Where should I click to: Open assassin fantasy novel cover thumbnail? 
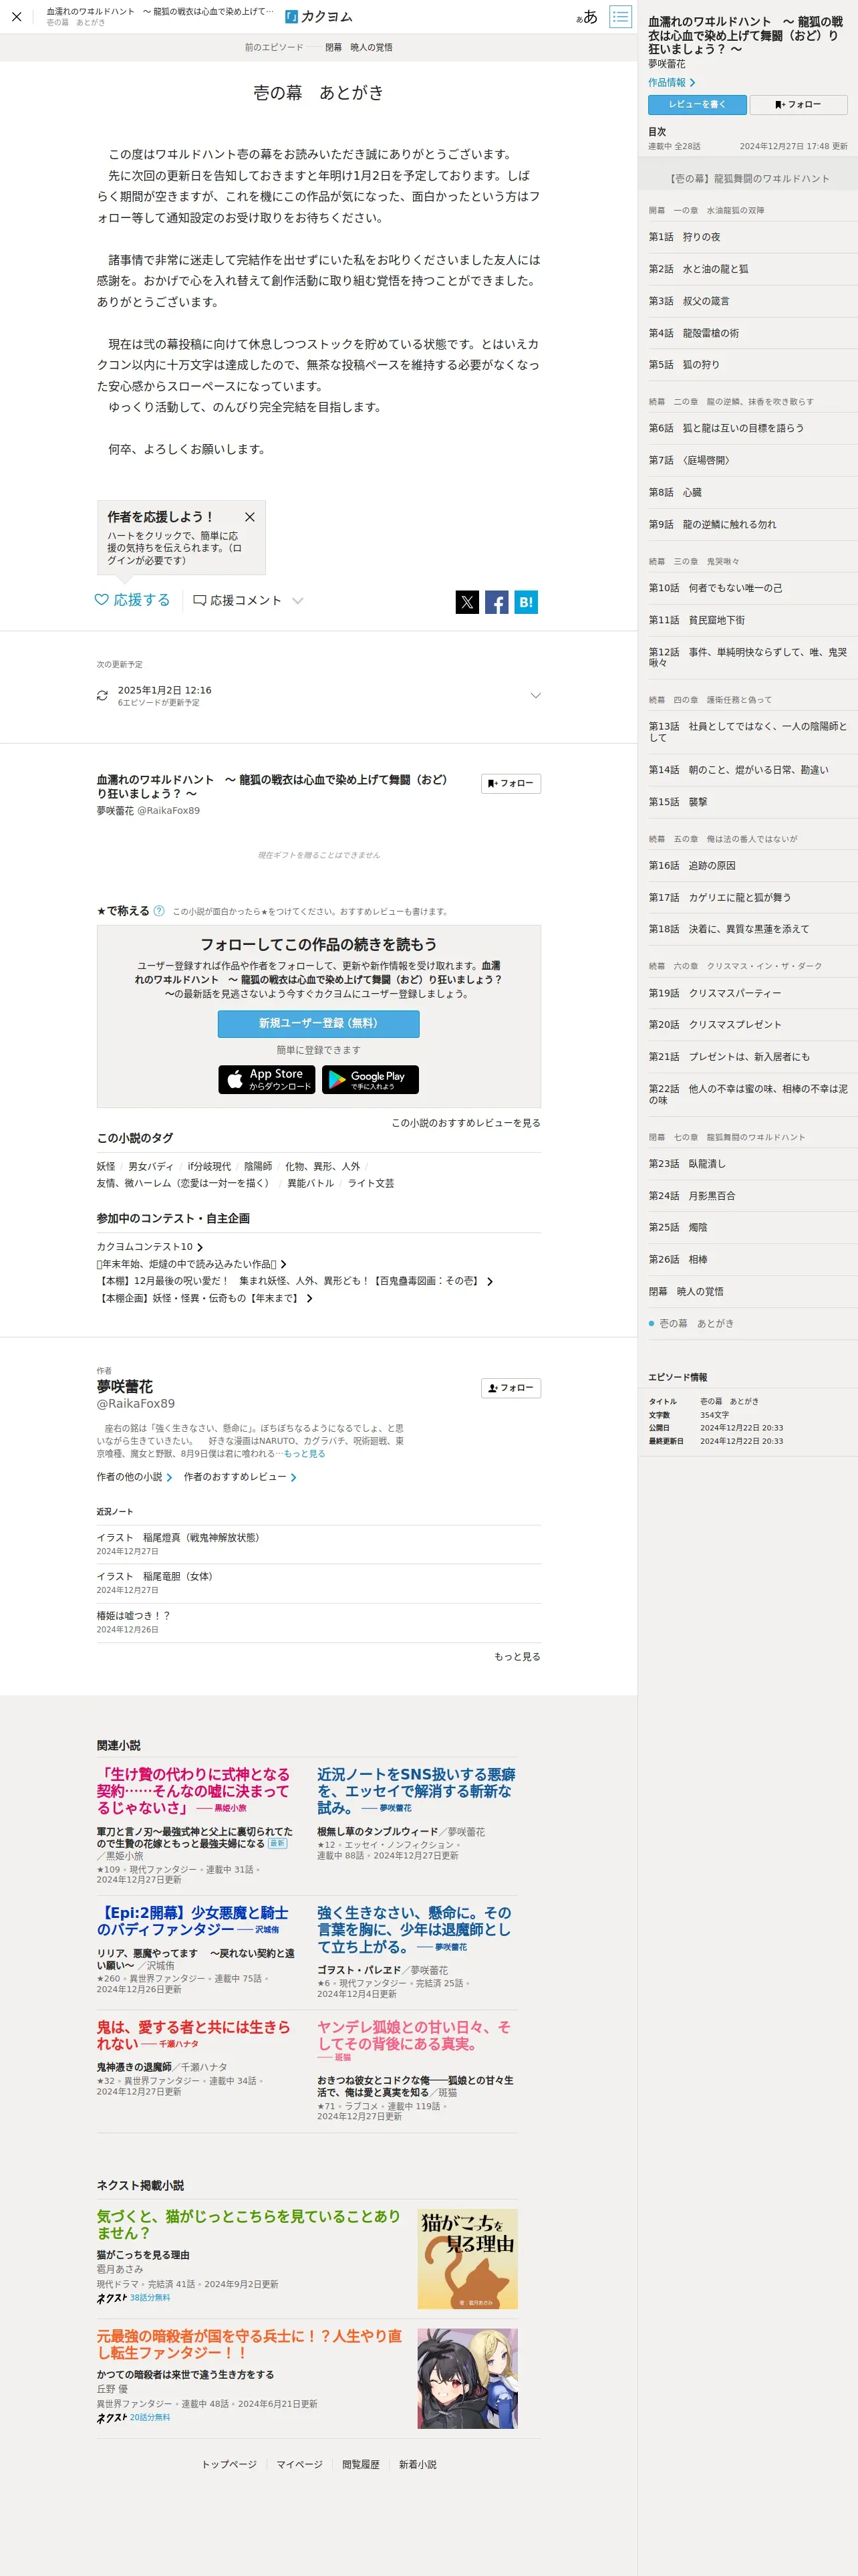(x=468, y=2379)
